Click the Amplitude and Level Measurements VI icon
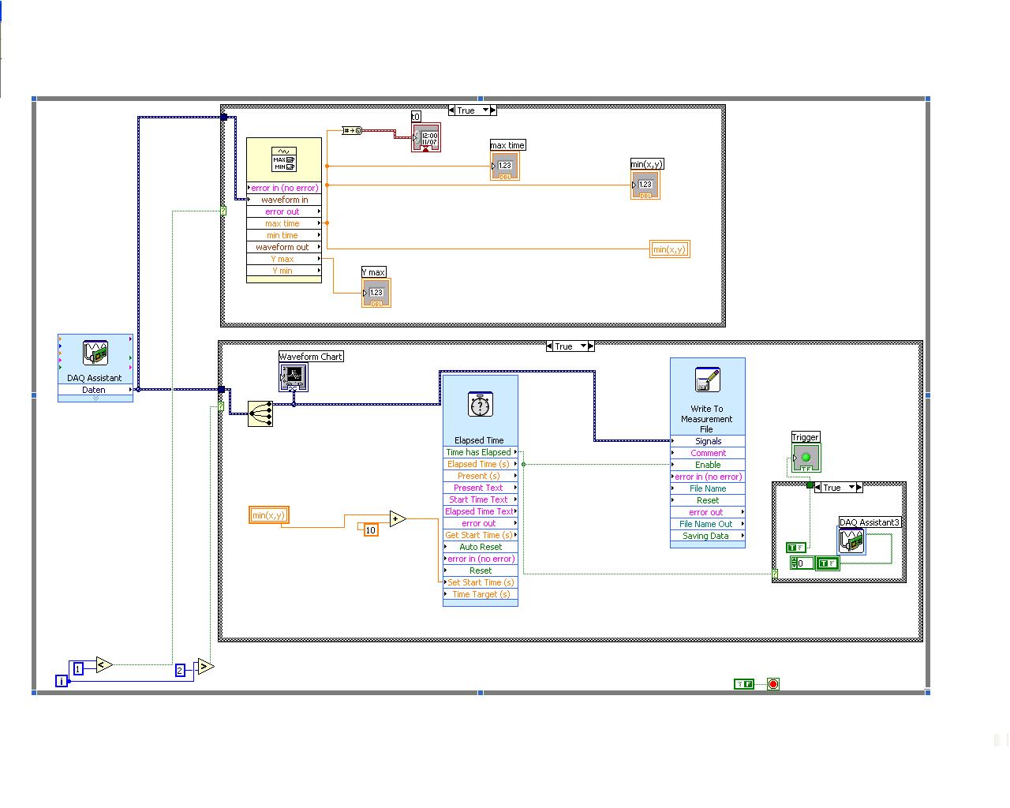The width and height of the screenshot is (1010, 808). click(x=284, y=159)
